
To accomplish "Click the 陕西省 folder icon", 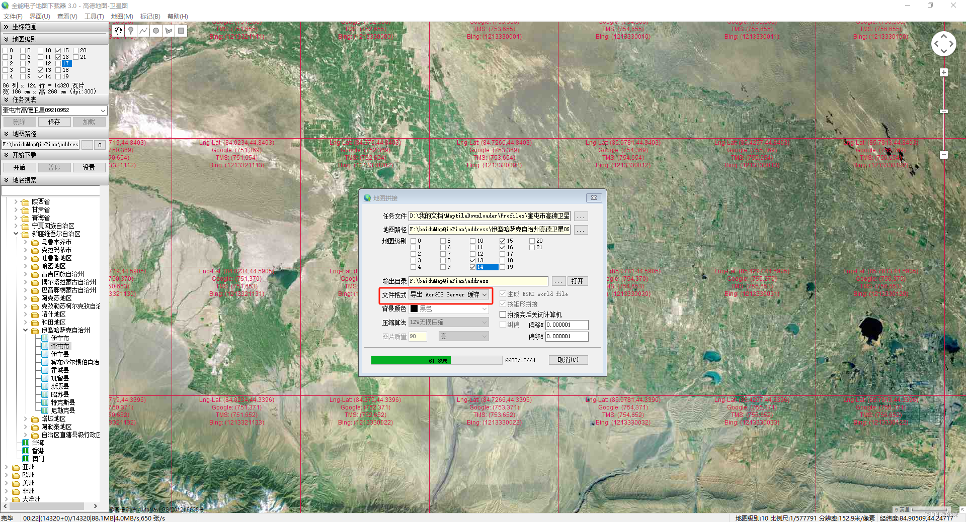I will [25, 202].
